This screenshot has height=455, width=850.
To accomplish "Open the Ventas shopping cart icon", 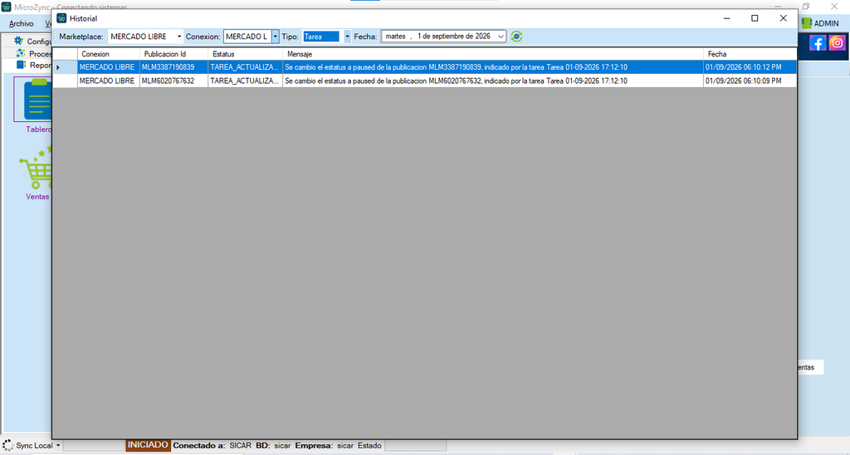I will 36,168.
